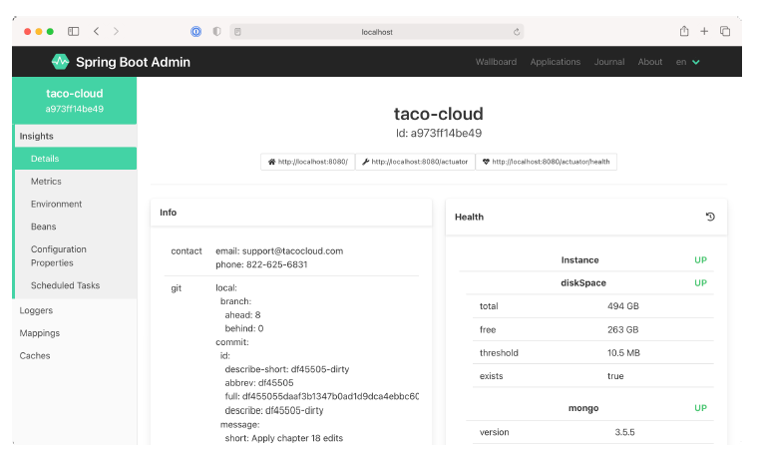Select Metrics in the sidebar
The height and width of the screenshot is (456, 758).
(46, 182)
